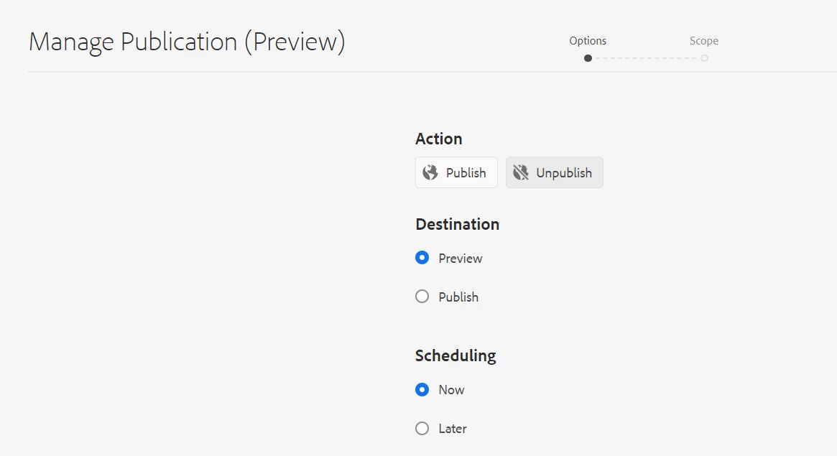Go to the Options wizard step label

pos(588,41)
